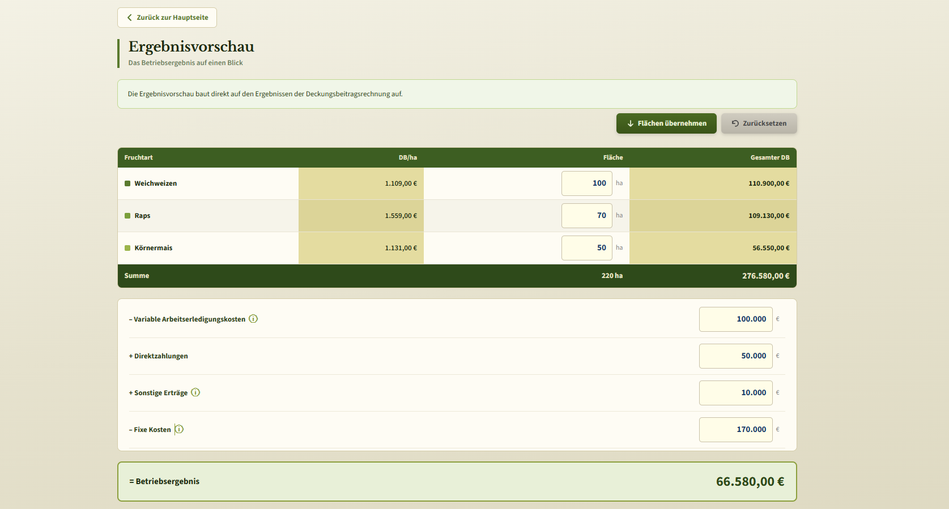Click info icon next to Fixe Kosten

tap(179, 429)
